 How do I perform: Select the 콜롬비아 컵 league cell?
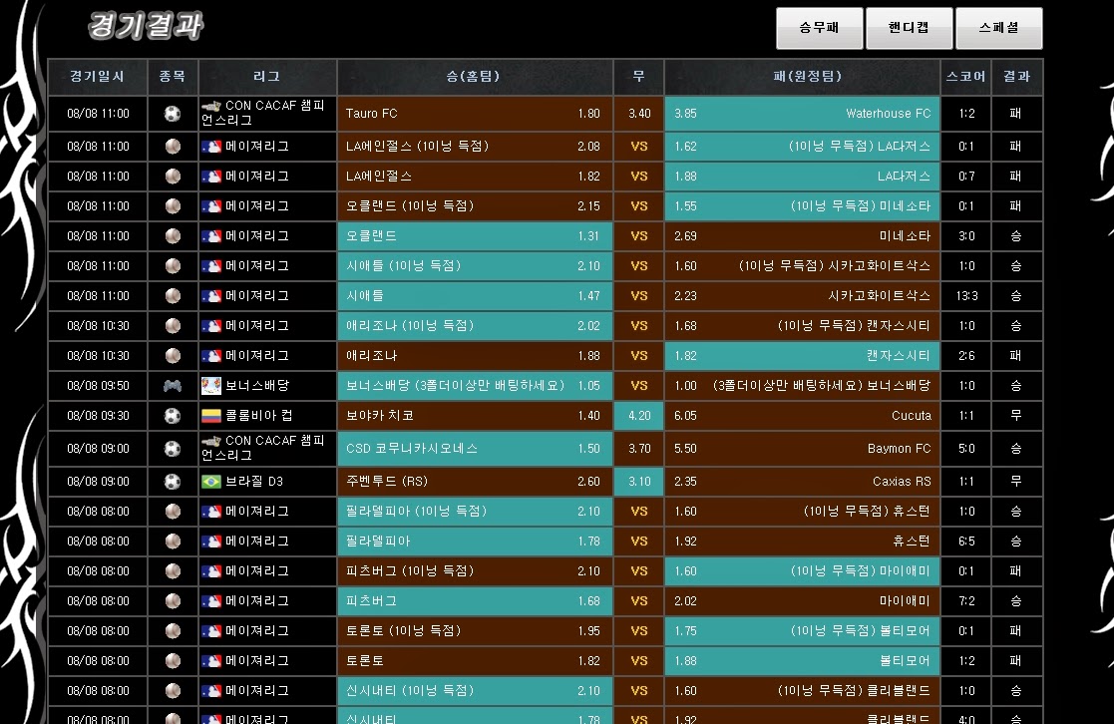point(267,416)
